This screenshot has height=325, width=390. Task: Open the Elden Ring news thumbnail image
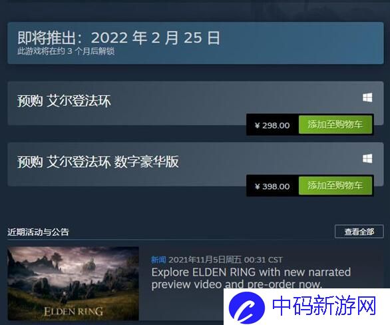click(73, 284)
